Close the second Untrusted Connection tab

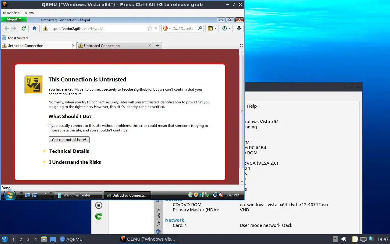pos(150,45)
